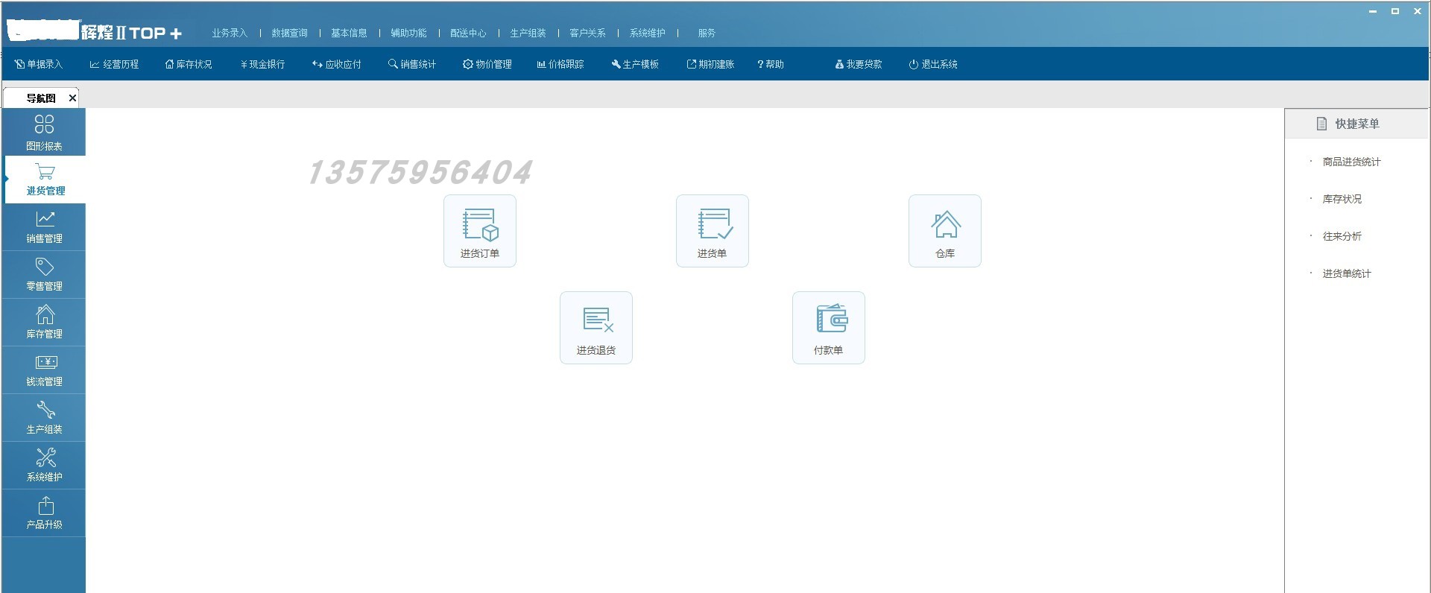
Task: Open 往来分析 from quick menu
Action: (x=1342, y=237)
